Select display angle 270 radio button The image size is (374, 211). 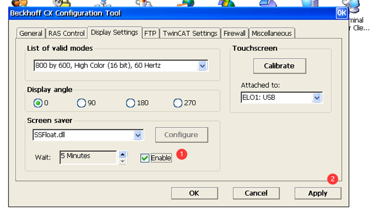[177, 103]
